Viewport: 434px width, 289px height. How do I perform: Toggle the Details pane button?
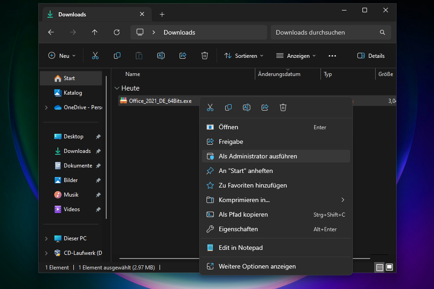coord(371,56)
